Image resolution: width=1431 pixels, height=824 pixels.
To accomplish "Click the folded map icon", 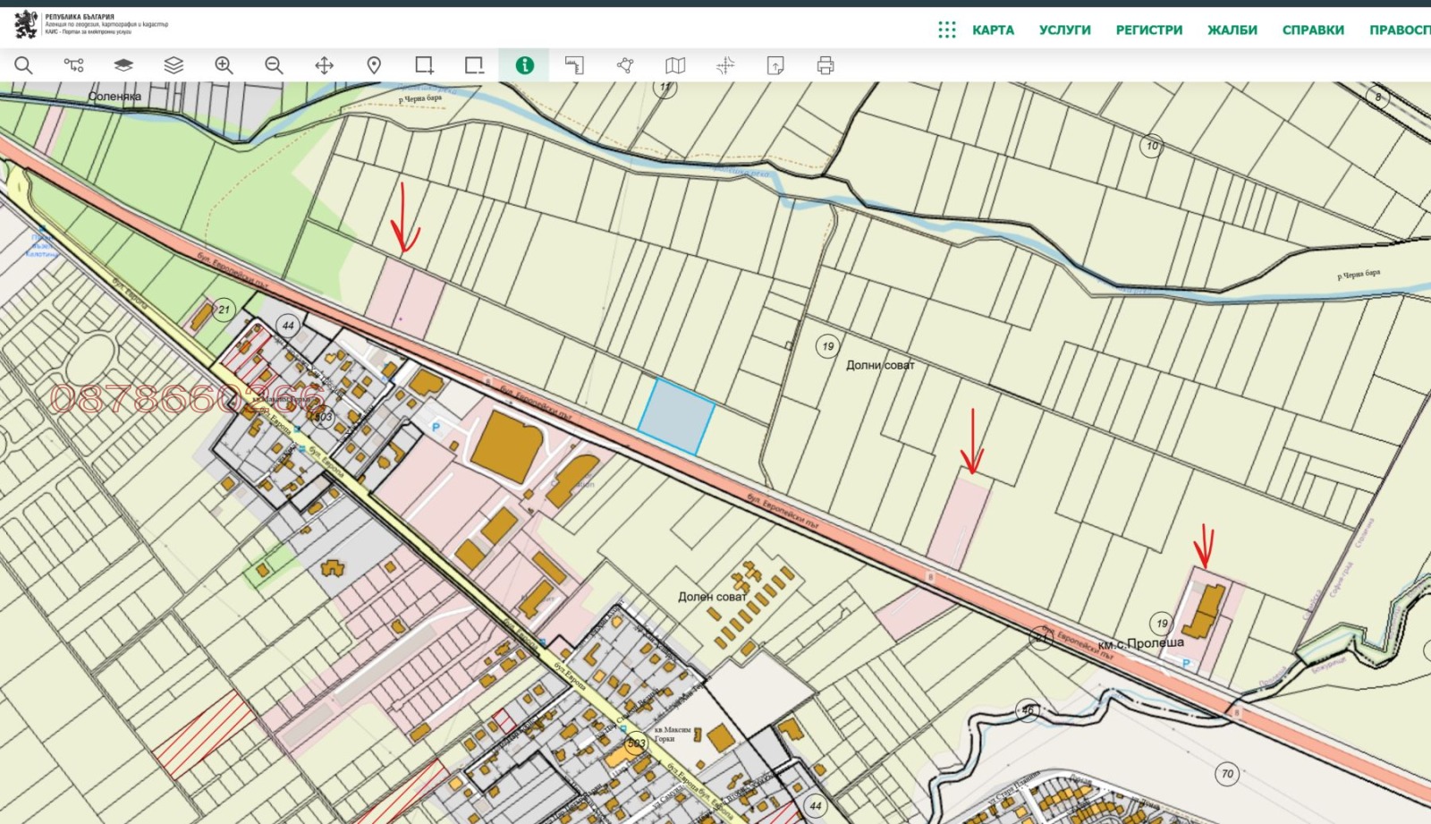I will [x=675, y=65].
